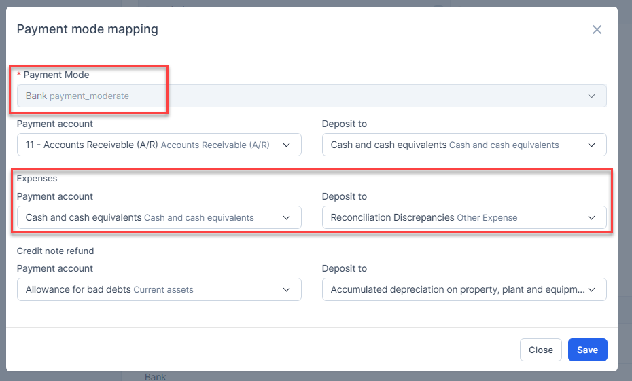
Task: Click chevron arrow beside Reconciliation Discrepancies
Action: pyautogui.click(x=591, y=217)
